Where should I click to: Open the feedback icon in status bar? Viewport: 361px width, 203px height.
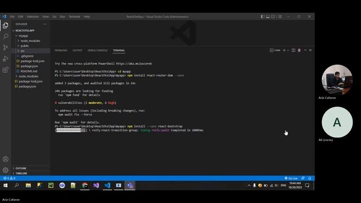tap(303, 178)
